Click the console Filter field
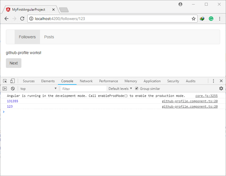 (84, 89)
